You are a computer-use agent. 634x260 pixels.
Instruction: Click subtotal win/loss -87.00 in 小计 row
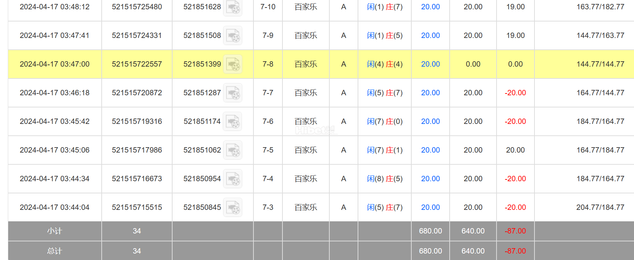pos(516,231)
